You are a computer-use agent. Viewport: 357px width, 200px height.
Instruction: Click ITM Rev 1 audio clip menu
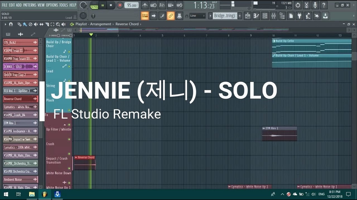click(264, 128)
